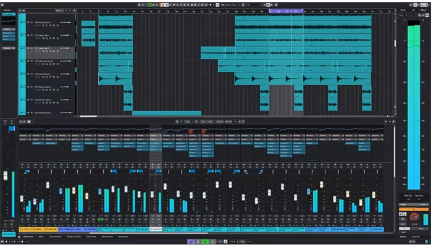Click the GTR Lead Line R track volume slider

click(x=67, y=48)
